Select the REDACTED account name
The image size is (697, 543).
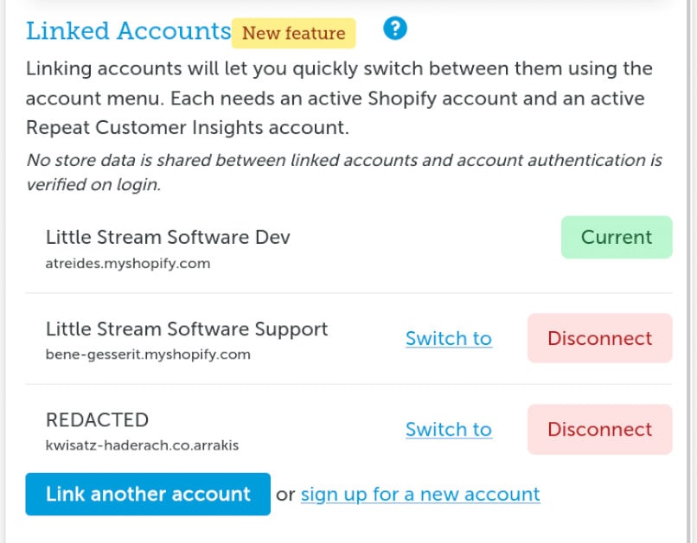tap(97, 419)
